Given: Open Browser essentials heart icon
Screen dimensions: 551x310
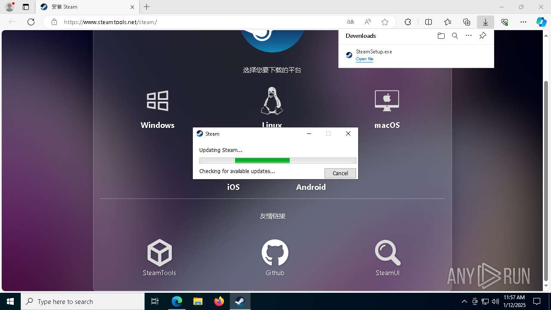Looking at the screenshot, I should [x=505, y=22].
